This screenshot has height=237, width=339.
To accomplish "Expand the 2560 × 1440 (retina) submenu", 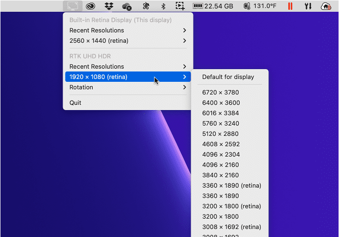I will [x=128, y=41].
